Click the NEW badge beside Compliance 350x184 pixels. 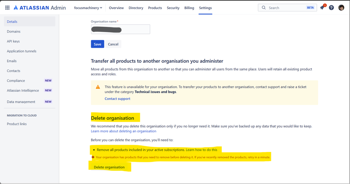[48, 81]
